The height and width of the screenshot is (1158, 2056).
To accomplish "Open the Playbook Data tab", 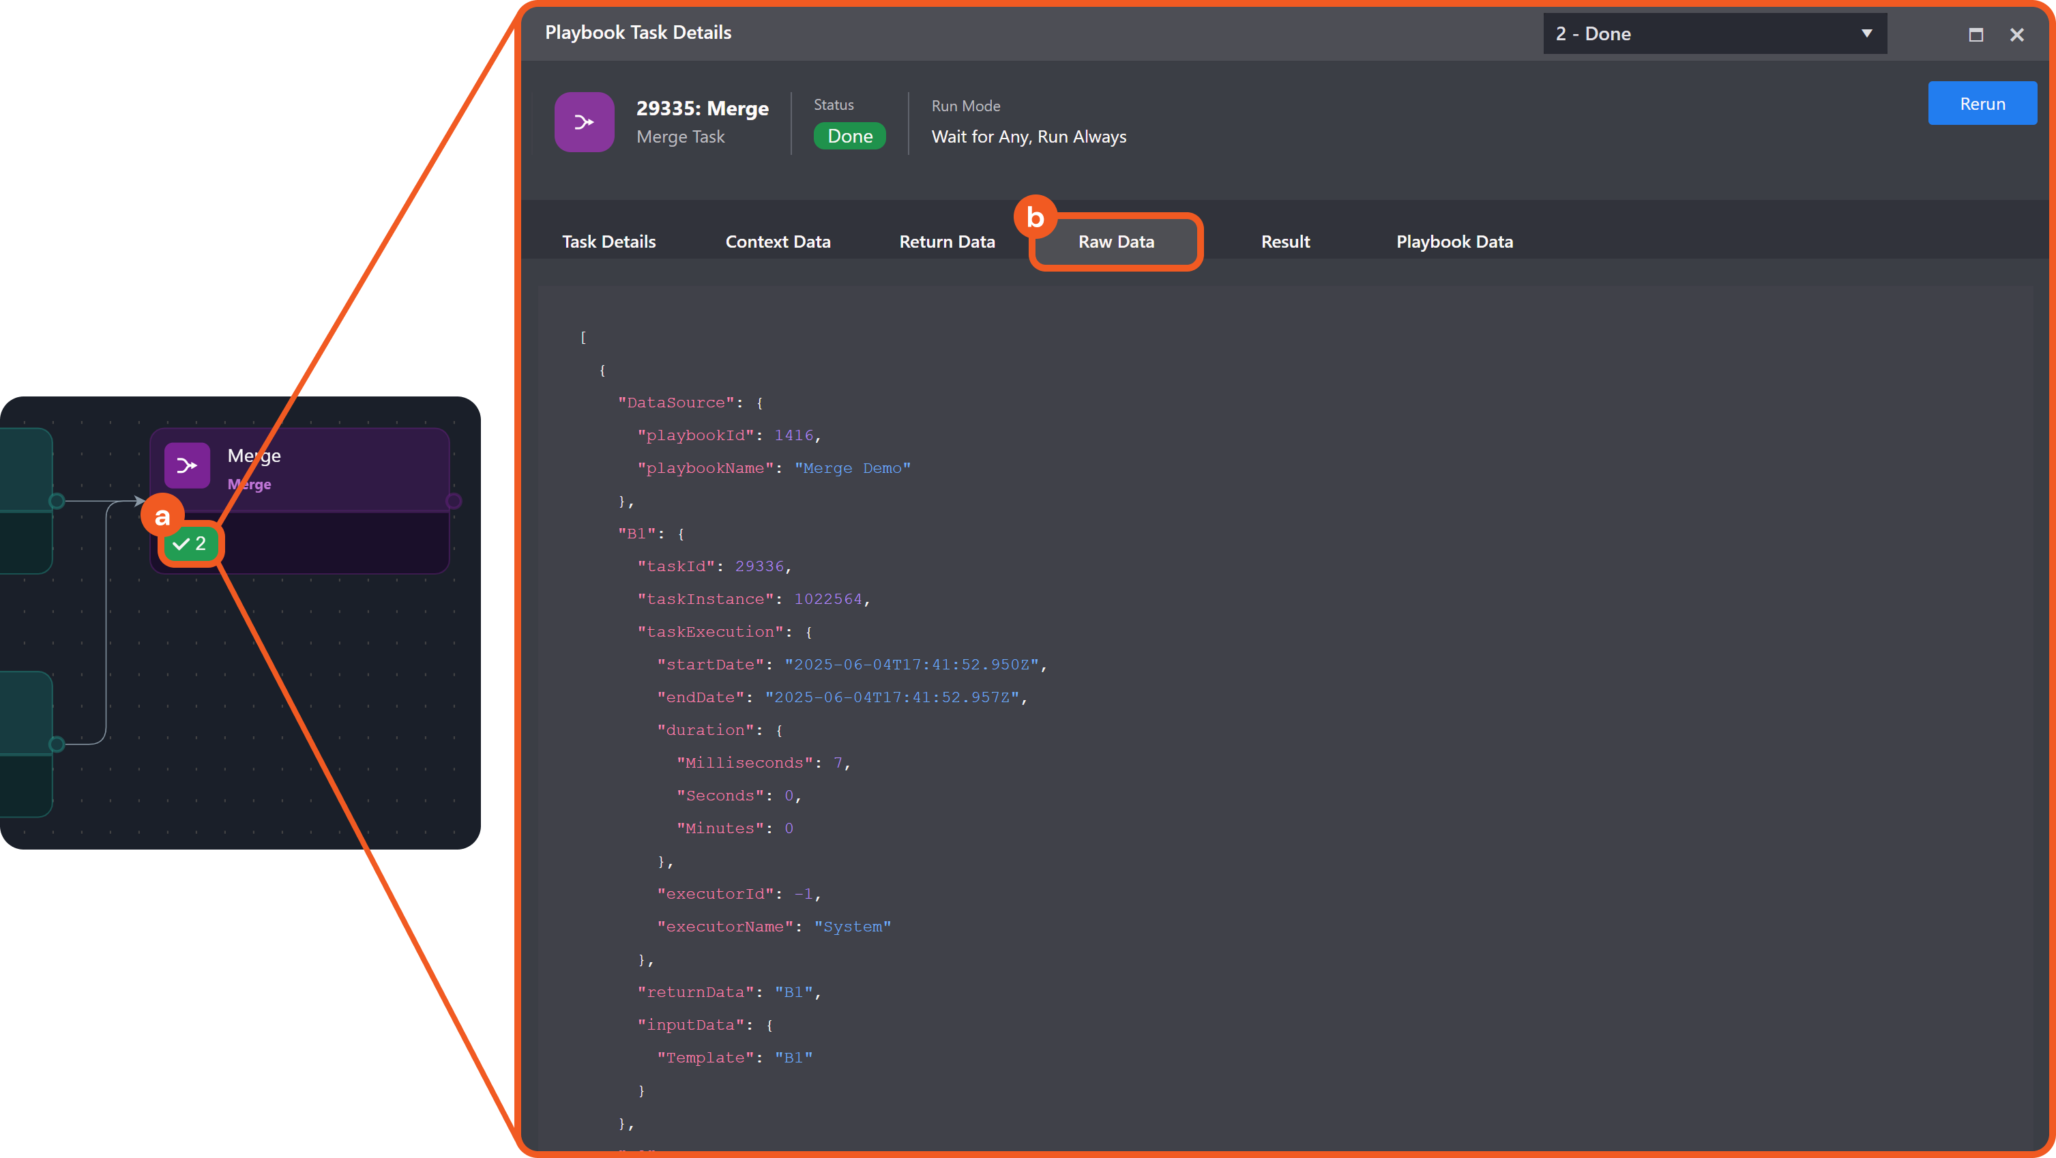I will tap(1454, 241).
